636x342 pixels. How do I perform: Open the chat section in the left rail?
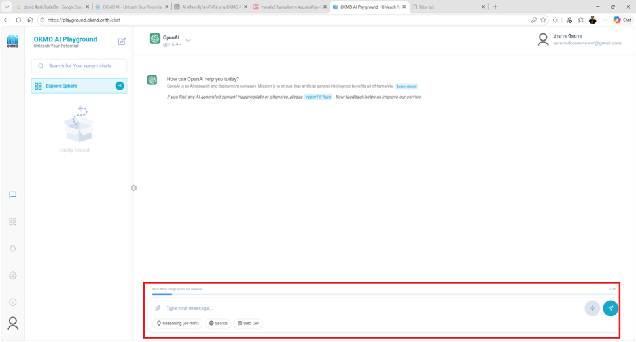[x=13, y=195]
